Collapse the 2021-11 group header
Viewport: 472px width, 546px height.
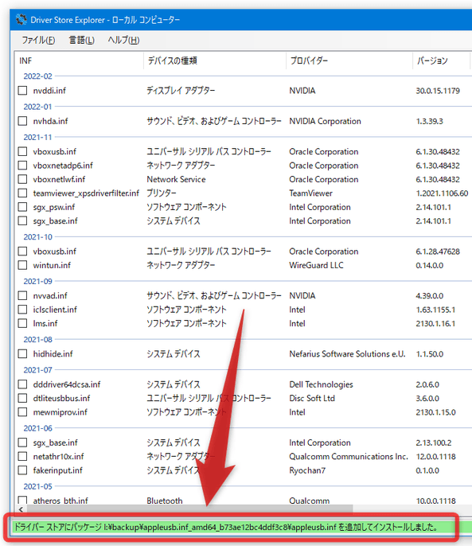(x=37, y=137)
